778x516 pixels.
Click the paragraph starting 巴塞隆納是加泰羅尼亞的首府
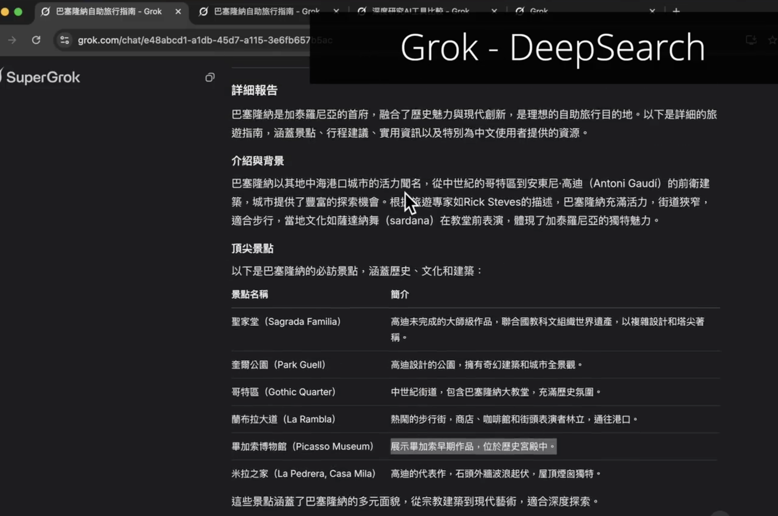click(x=474, y=124)
